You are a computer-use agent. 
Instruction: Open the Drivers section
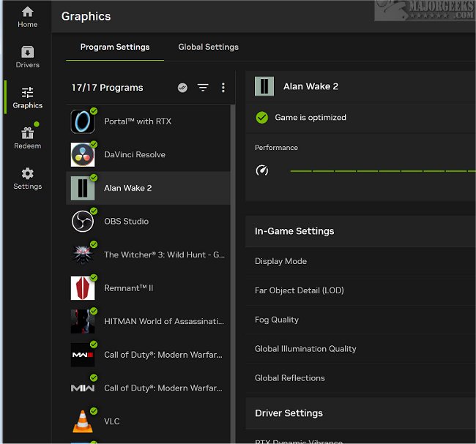point(27,57)
